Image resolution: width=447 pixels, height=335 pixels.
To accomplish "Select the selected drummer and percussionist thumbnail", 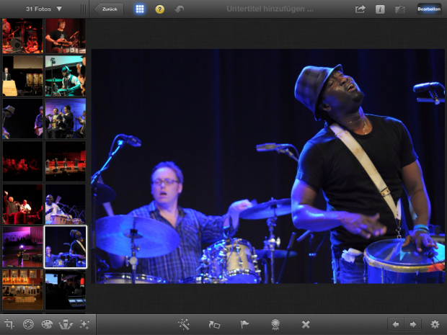I will [66, 247].
